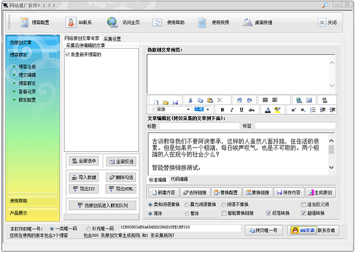The height and width of the screenshot is (253, 355).
Task: Click 全部反选 button
Action: [x=121, y=161]
